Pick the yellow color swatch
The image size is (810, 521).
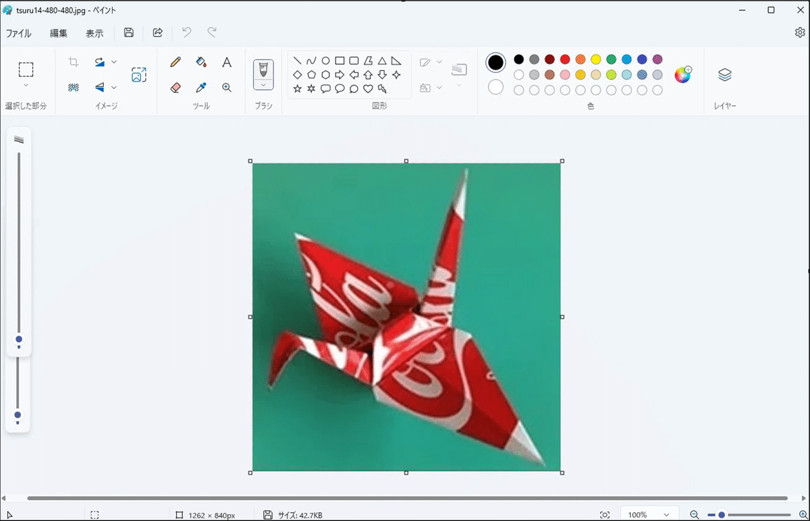pos(596,59)
